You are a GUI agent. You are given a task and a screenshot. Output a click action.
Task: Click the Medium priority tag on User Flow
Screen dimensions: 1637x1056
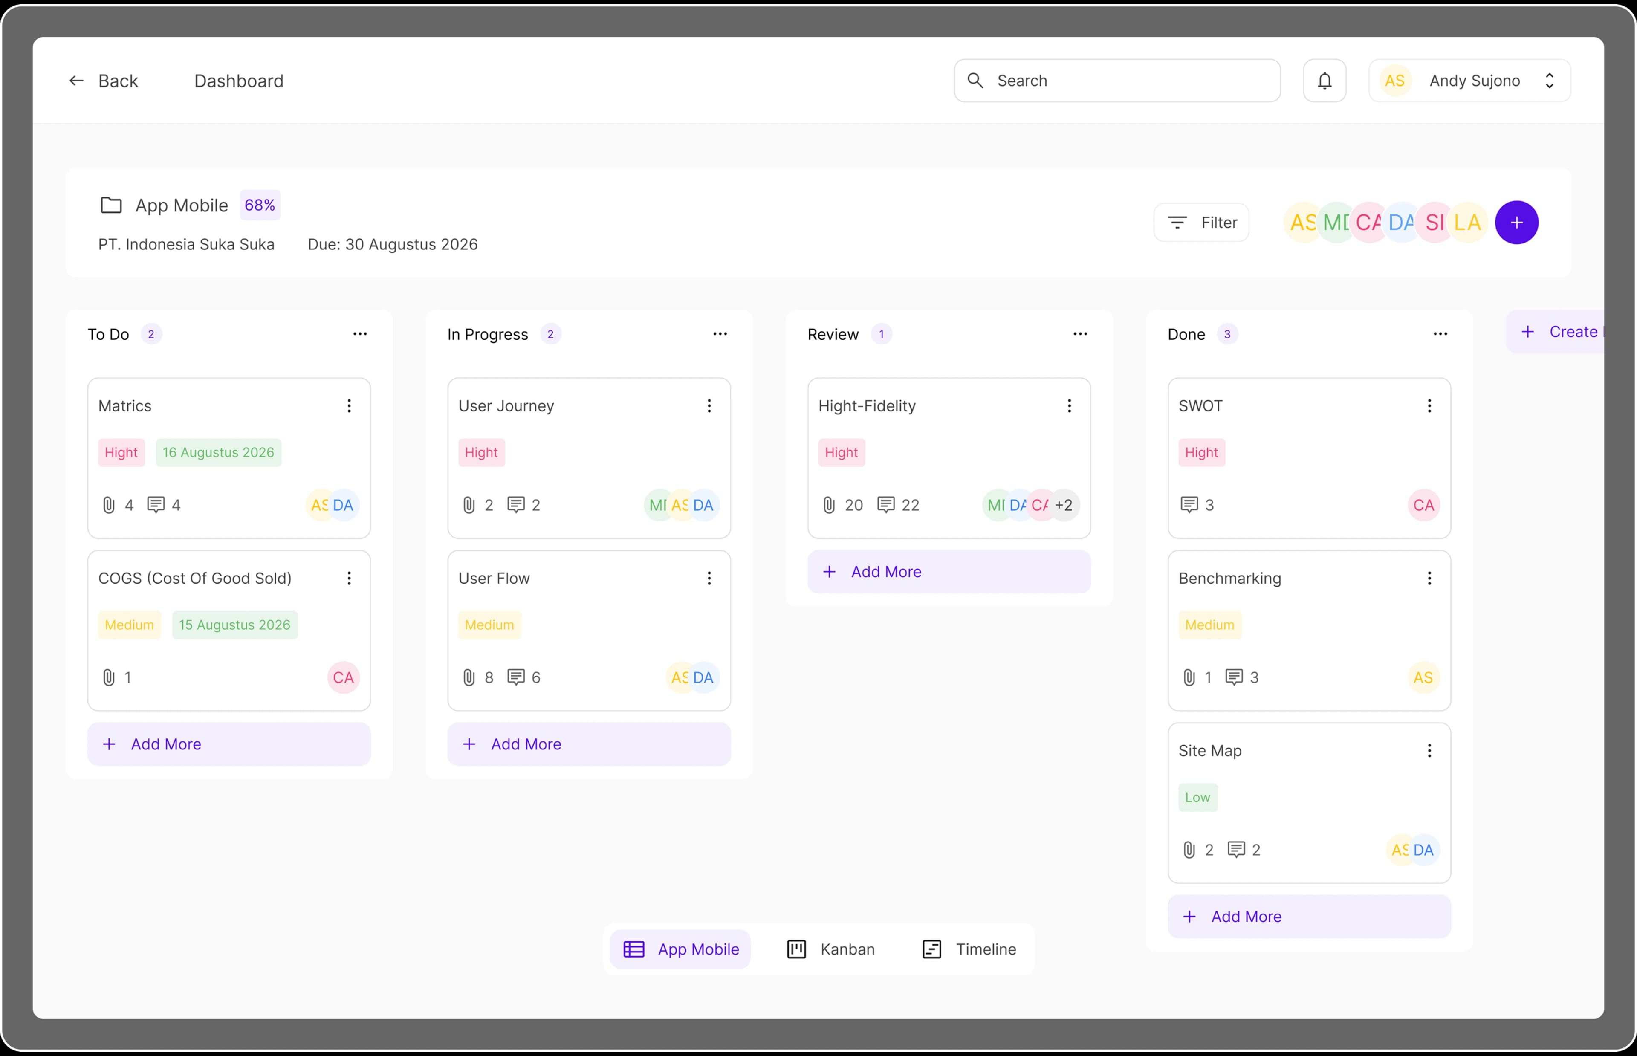[489, 625]
